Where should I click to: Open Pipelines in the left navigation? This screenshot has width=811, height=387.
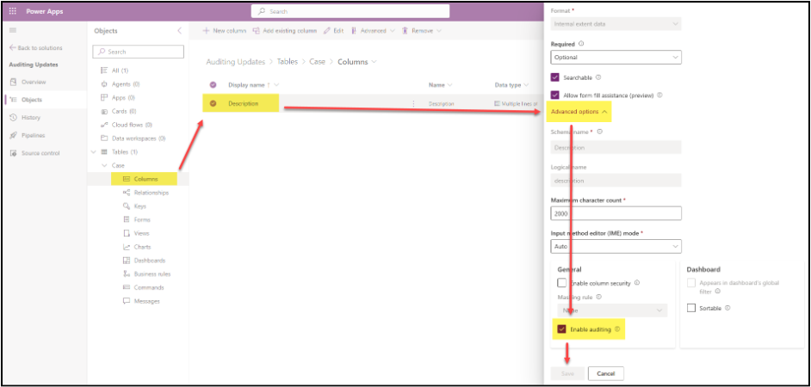click(x=13, y=135)
